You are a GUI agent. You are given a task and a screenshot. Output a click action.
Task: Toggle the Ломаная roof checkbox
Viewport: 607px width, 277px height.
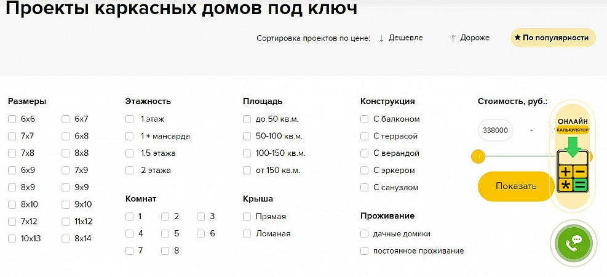[247, 234]
